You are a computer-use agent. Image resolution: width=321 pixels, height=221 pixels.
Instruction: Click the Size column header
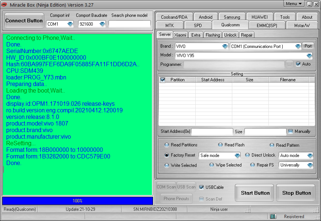pyautogui.click(x=250, y=80)
